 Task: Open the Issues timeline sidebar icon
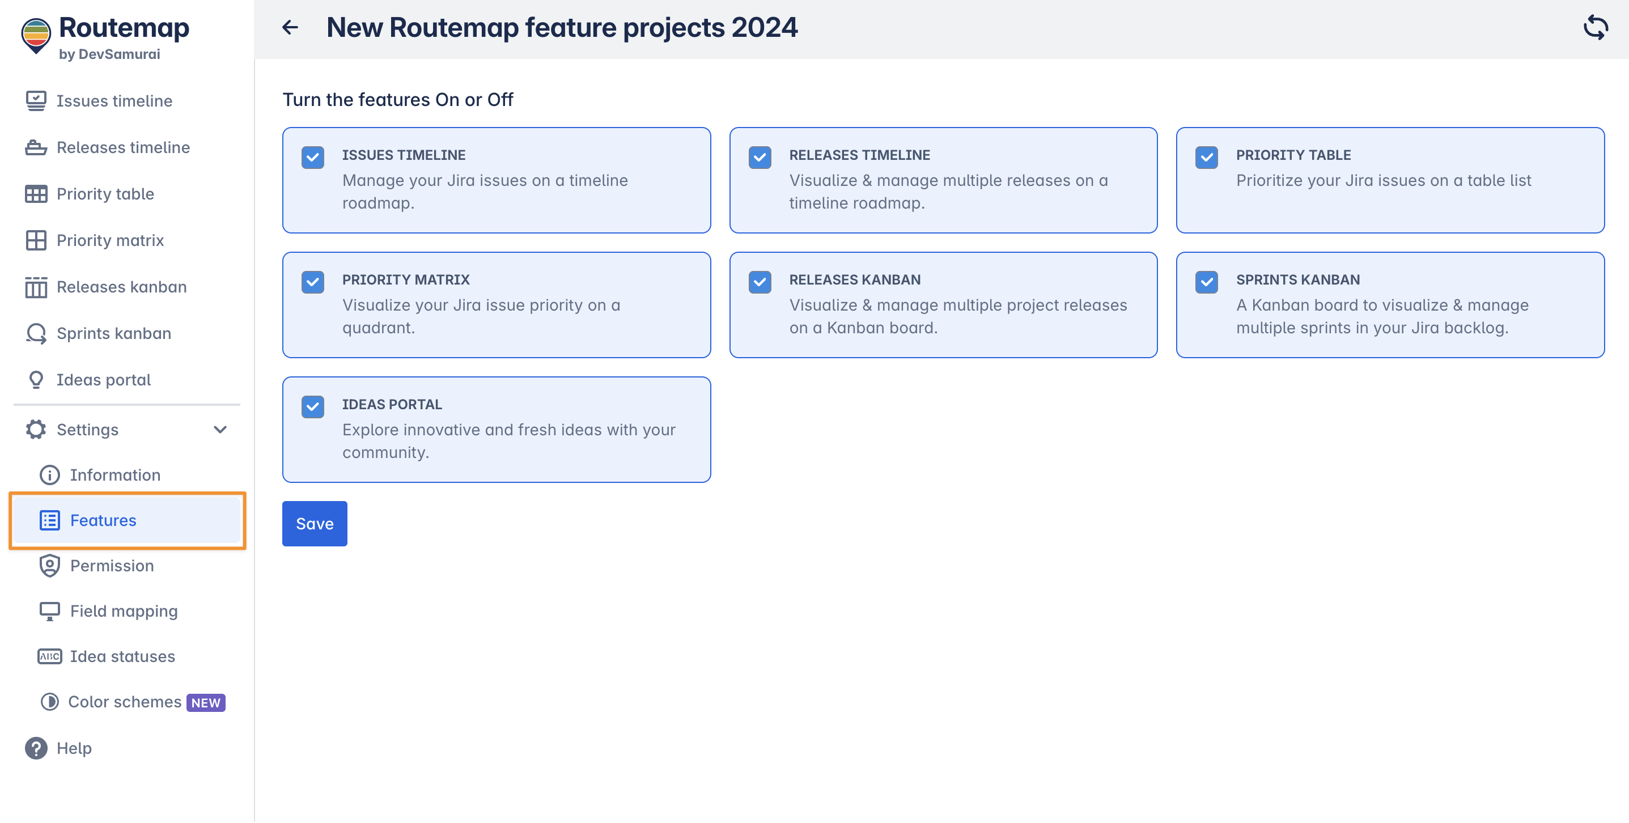(x=36, y=100)
